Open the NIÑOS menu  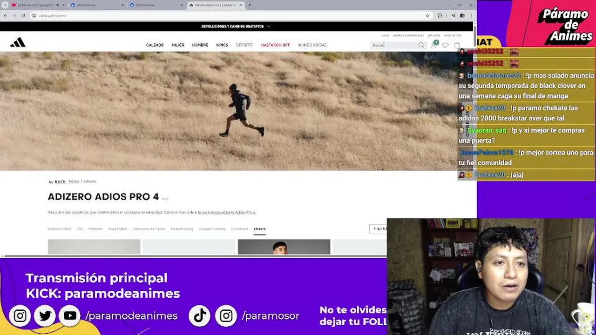[222, 45]
